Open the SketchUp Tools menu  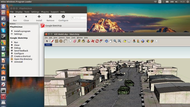[73, 38]
